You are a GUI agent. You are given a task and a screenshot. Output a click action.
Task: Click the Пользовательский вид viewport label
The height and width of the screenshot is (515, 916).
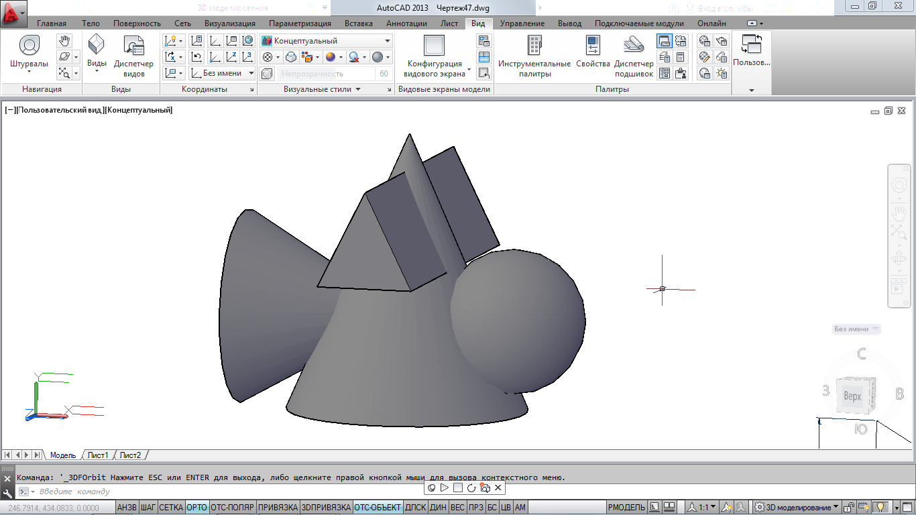[61, 110]
